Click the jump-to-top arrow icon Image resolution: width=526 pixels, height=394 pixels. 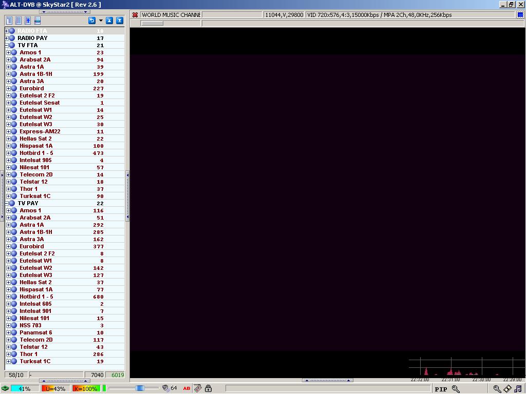(109, 21)
